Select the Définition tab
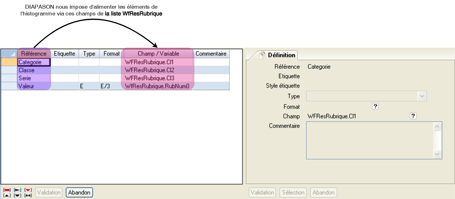455x199 pixels. (281, 55)
